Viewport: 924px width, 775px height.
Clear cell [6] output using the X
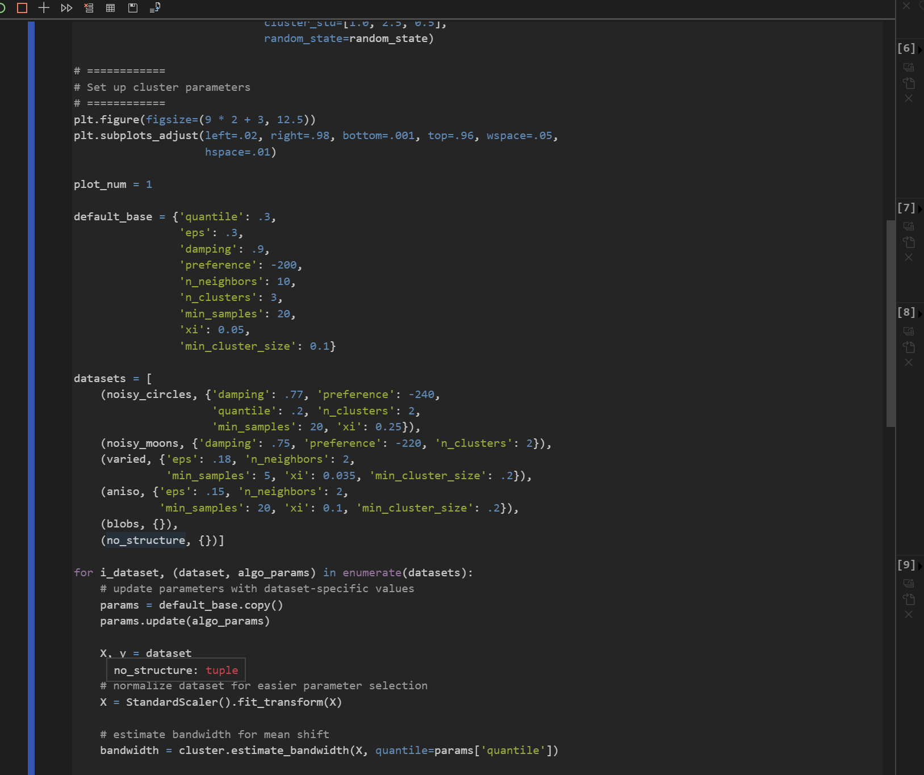pyautogui.click(x=908, y=98)
